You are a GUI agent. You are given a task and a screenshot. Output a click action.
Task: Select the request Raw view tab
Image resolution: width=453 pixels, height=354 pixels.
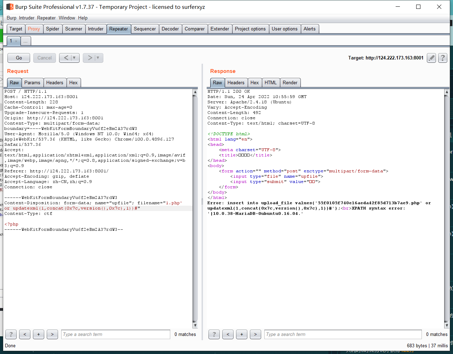(15, 82)
